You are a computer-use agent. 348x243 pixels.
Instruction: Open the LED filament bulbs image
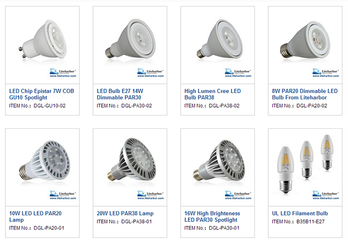(305, 167)
